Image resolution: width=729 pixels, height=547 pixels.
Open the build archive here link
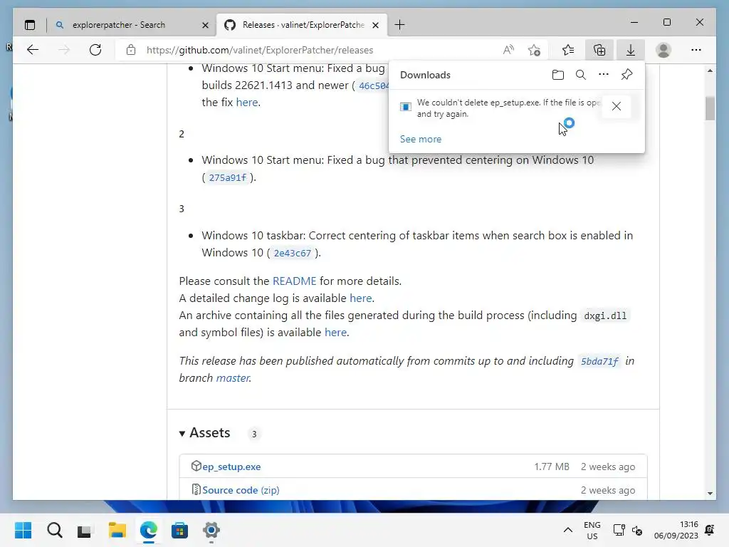[x=336, y=333]
